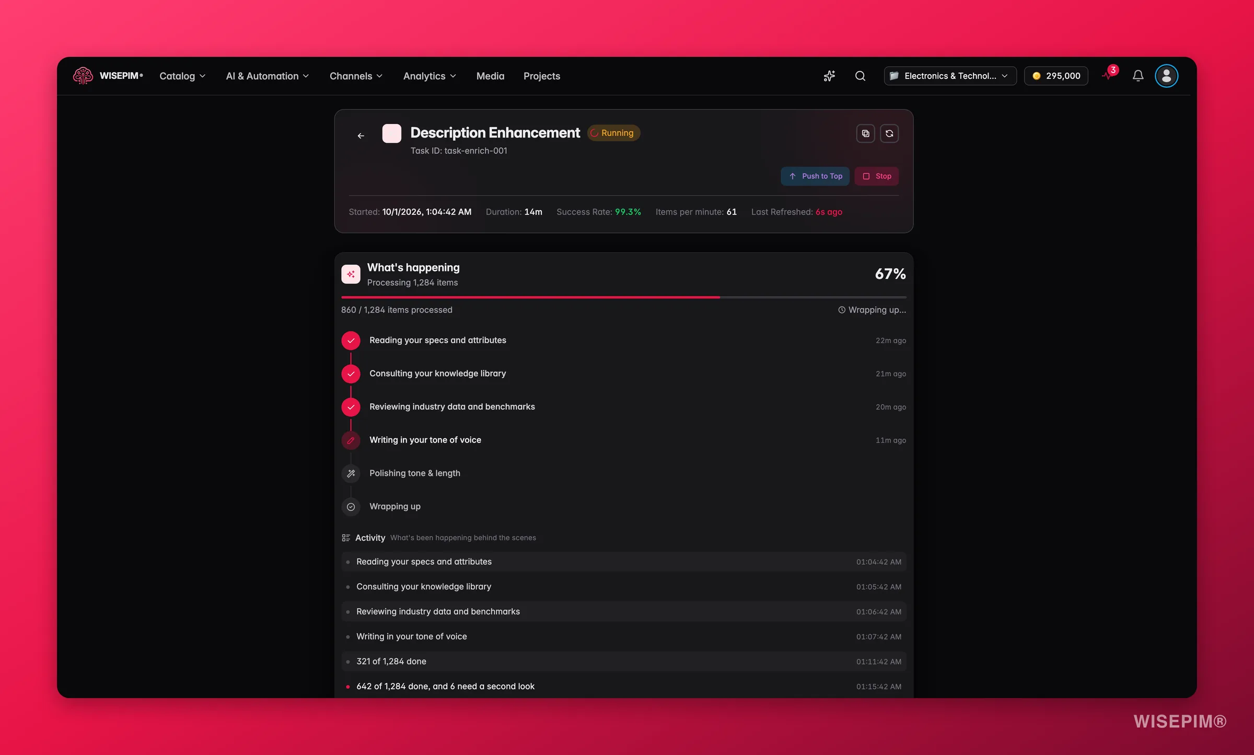Click the What's happening sparkle icon
The width and height of the screenshot is (1254, 755).
pyautogui.click(x=351, y=274)
